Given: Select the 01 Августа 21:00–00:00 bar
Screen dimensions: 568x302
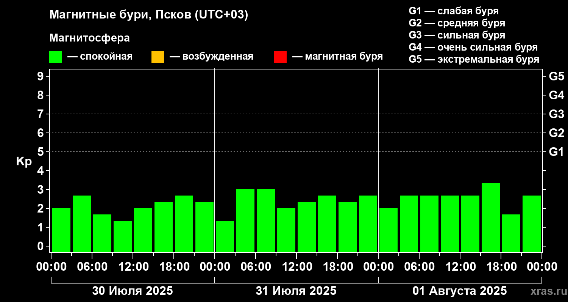Looking at the screenshot, I should click(532, 223).
